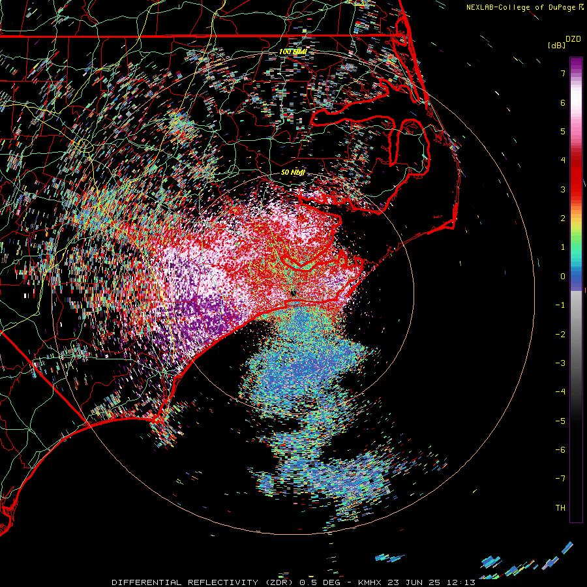Viewport: 587px width, 587px height.
Task: Select the 2 dB scale label
Action: (x=563, y=218)
